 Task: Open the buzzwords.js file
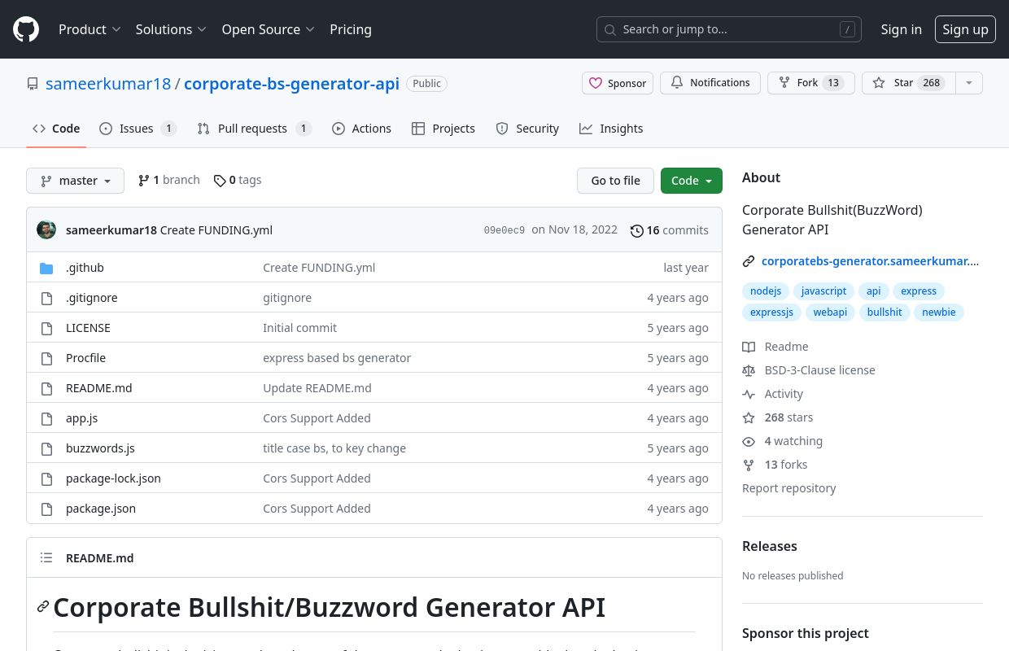(100, 448)
